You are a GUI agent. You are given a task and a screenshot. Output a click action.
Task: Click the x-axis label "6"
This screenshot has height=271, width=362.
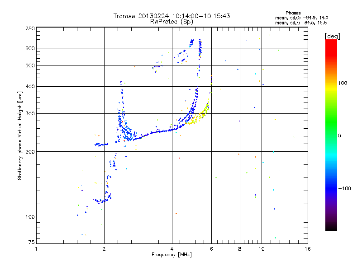pyautogui.click(x=211, y=249)
